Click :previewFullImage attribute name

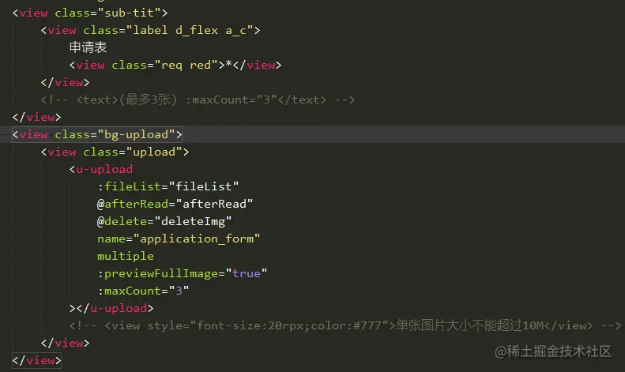157,273
